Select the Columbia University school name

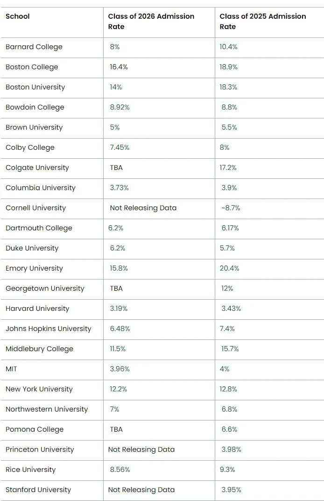pyautogui.click(x=41, y=188)
